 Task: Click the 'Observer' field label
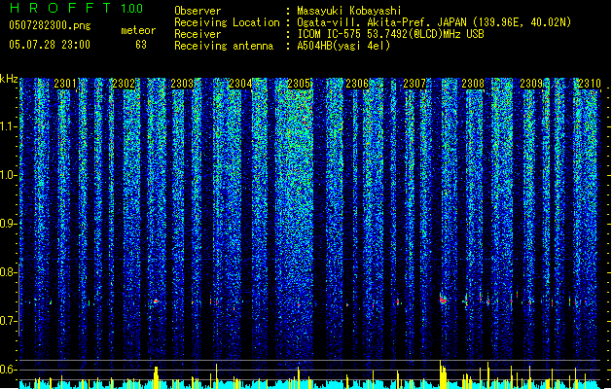(198, 11)
